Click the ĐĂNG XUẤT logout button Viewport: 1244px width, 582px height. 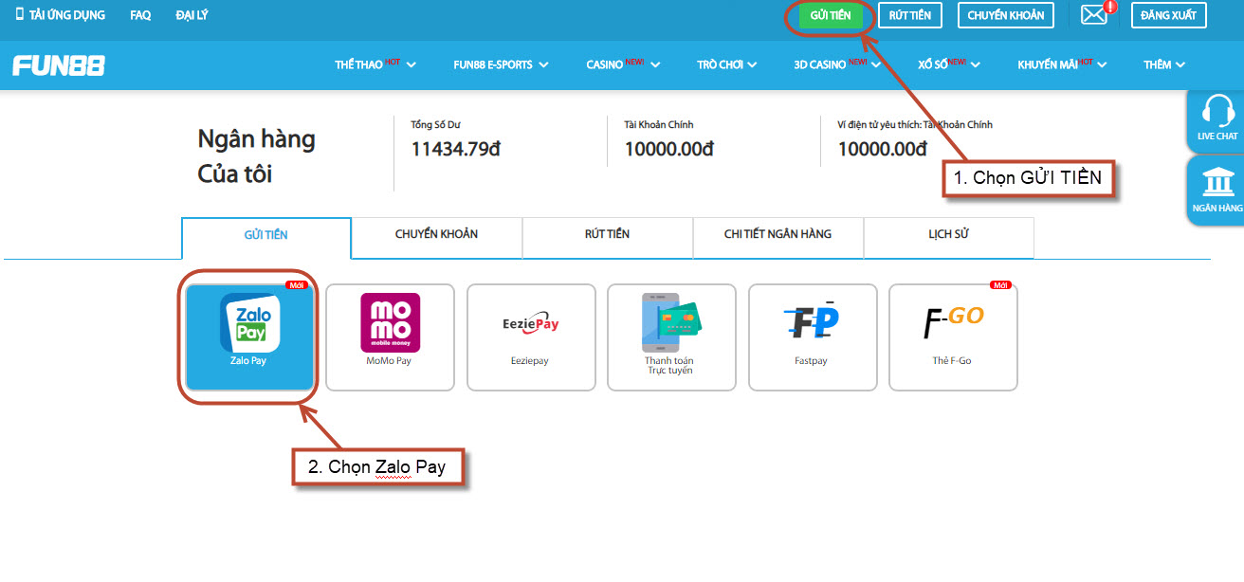pyautogui.click(x=1168, y=15)
